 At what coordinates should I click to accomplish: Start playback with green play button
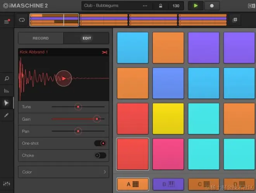tap(195, 6)
